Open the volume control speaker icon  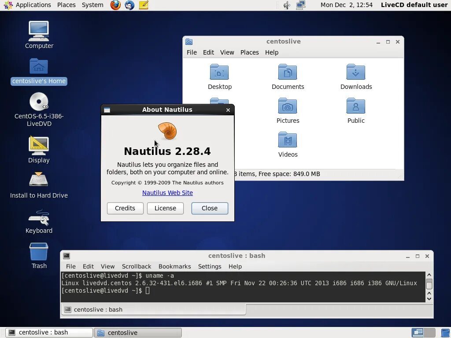coord(286,5)
